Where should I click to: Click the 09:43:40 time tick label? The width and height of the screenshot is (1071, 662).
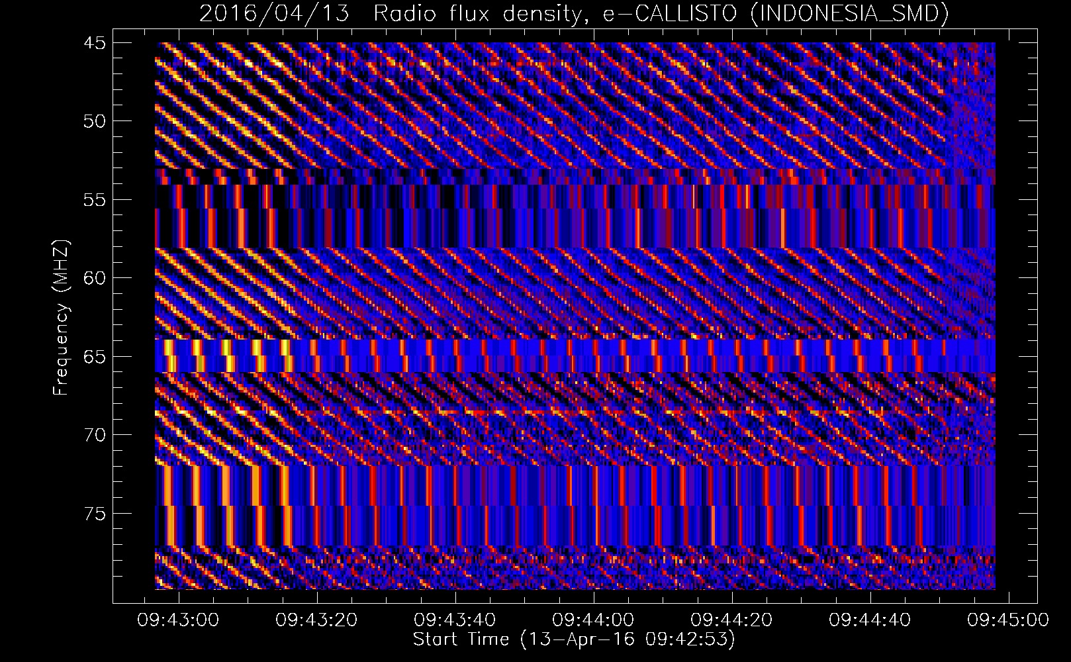[455, 620]
